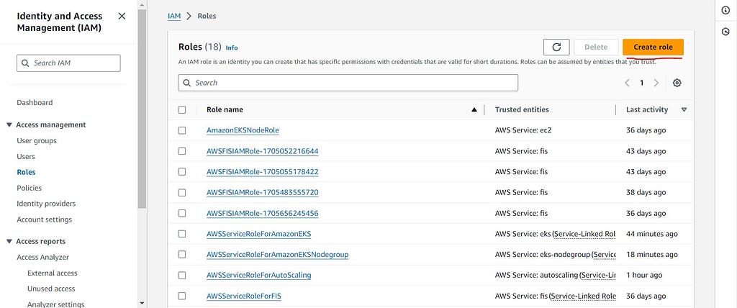Click 'AWS Service: ec2' cell
The height and width of the screenshot is (308, 737).
coord(523,130)
